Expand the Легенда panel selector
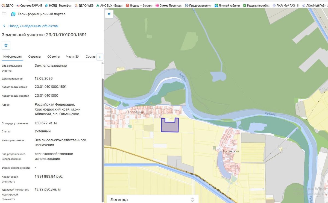Viewport: 328px width, 203px height. 192,199
